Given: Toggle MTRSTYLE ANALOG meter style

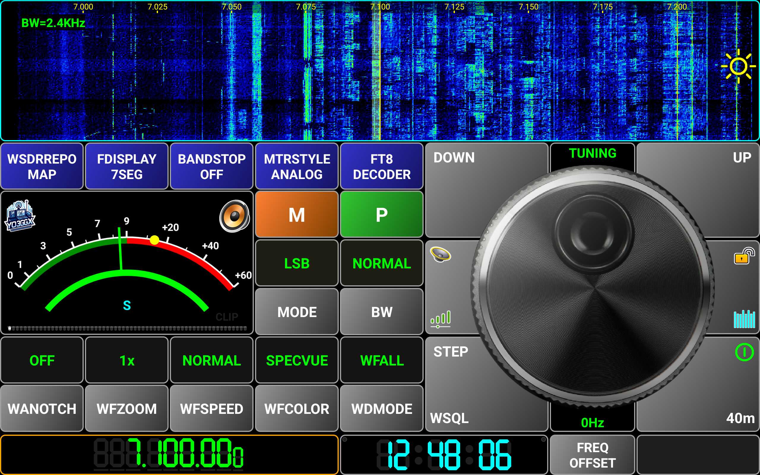Looking at the screenshot, I should [x=297, y=167].
